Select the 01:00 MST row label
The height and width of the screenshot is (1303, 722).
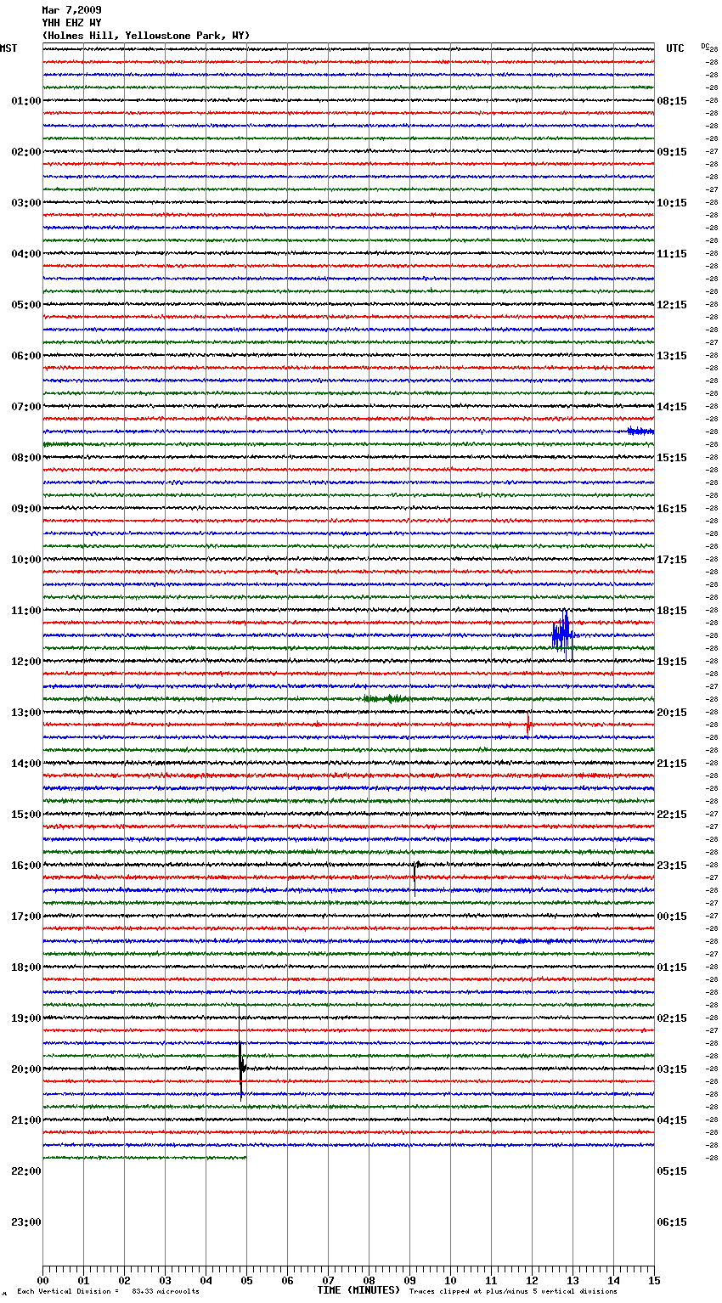coord(26,101)
